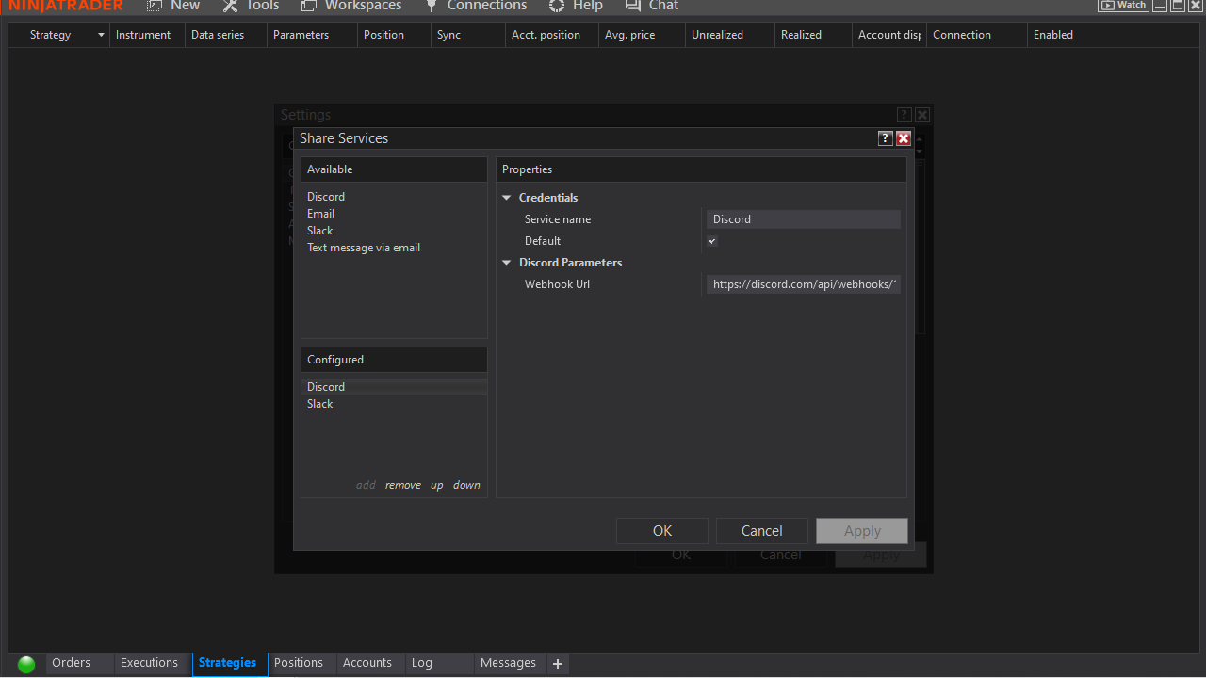
Task: Open Share Services help question mark
Action: [x=885, y=137]
